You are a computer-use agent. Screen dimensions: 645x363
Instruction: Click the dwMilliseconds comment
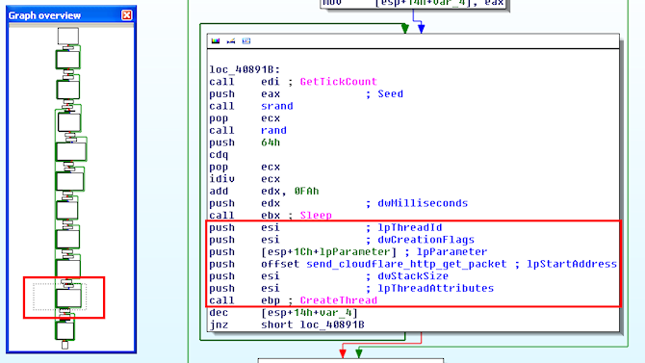(x=423, y=203)
